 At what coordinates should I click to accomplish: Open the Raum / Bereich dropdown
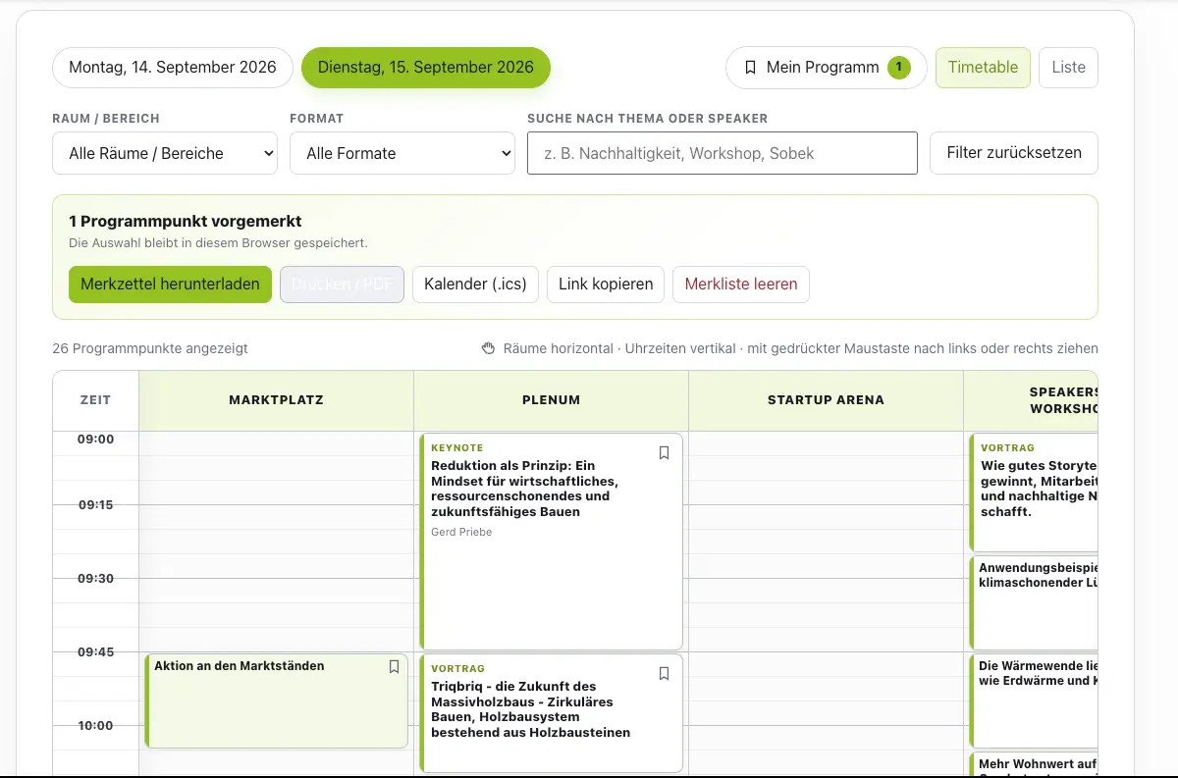[x=165, y=153]
